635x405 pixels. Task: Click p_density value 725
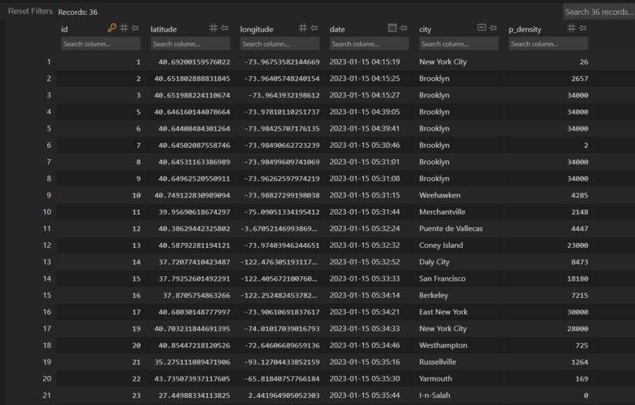pos(582,345)
